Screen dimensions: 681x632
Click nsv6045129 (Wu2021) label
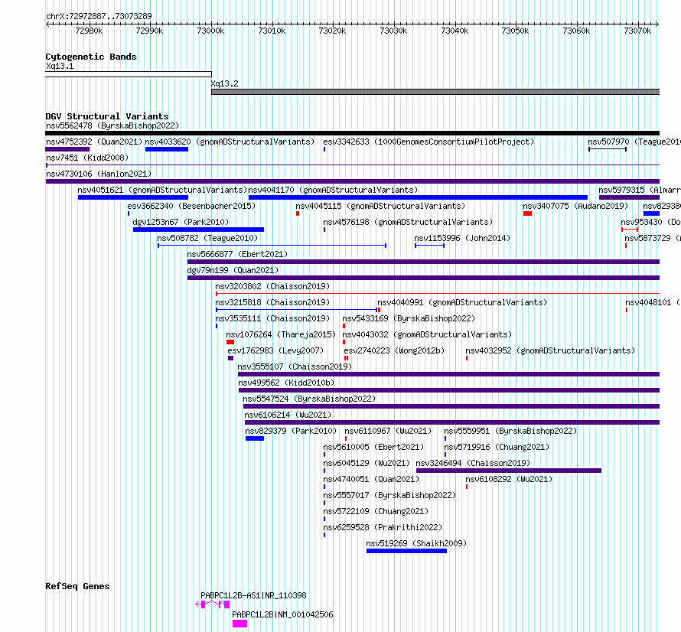click(367, 464)
